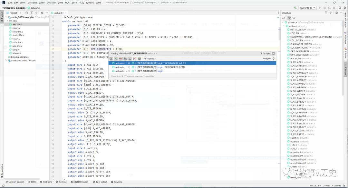This screenshot has height=188, width=348.
Task: Open usages popup settings gear
Action: (274, 58)
